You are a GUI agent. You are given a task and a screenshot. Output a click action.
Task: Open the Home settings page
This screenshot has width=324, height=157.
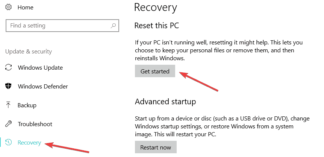pos(26,7)
